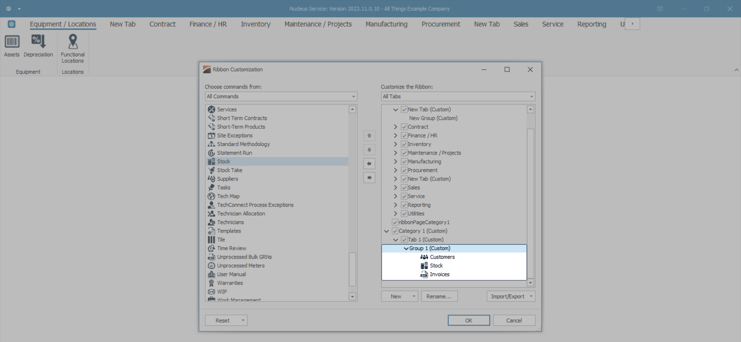Viewport: 741px width, 342px height.
Task: Open the Contract ribbon tab
Action: point(162,24)
